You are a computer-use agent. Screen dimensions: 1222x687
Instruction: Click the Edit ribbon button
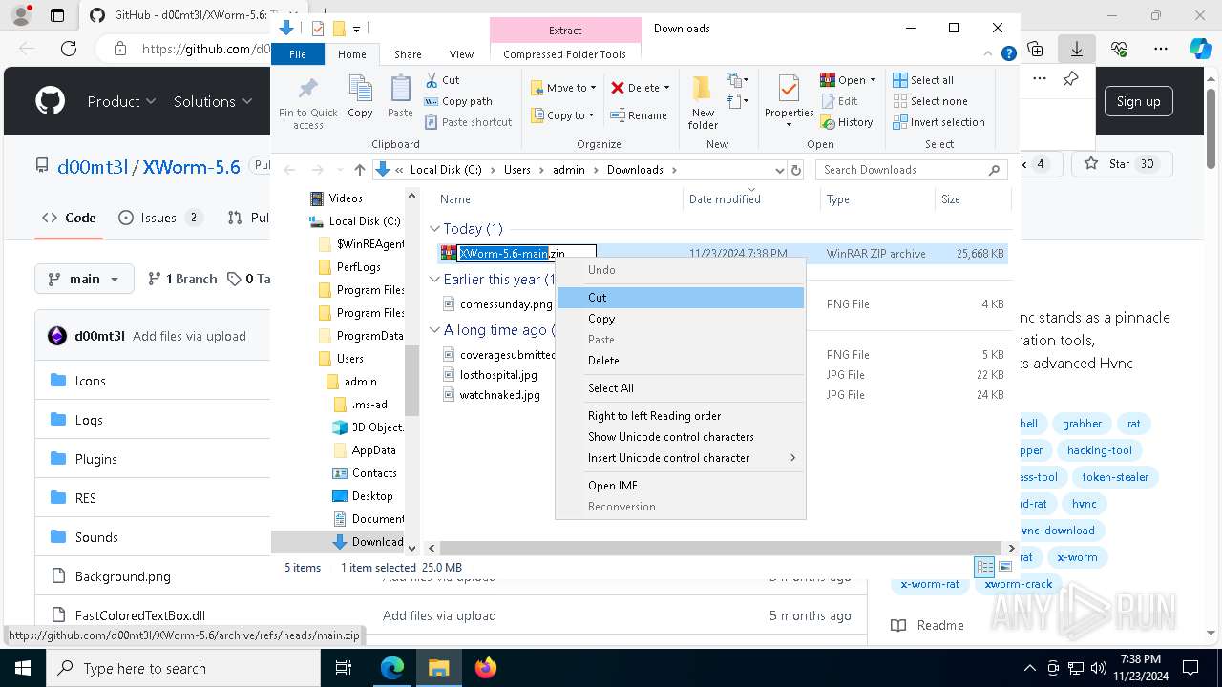pos(838,101)
